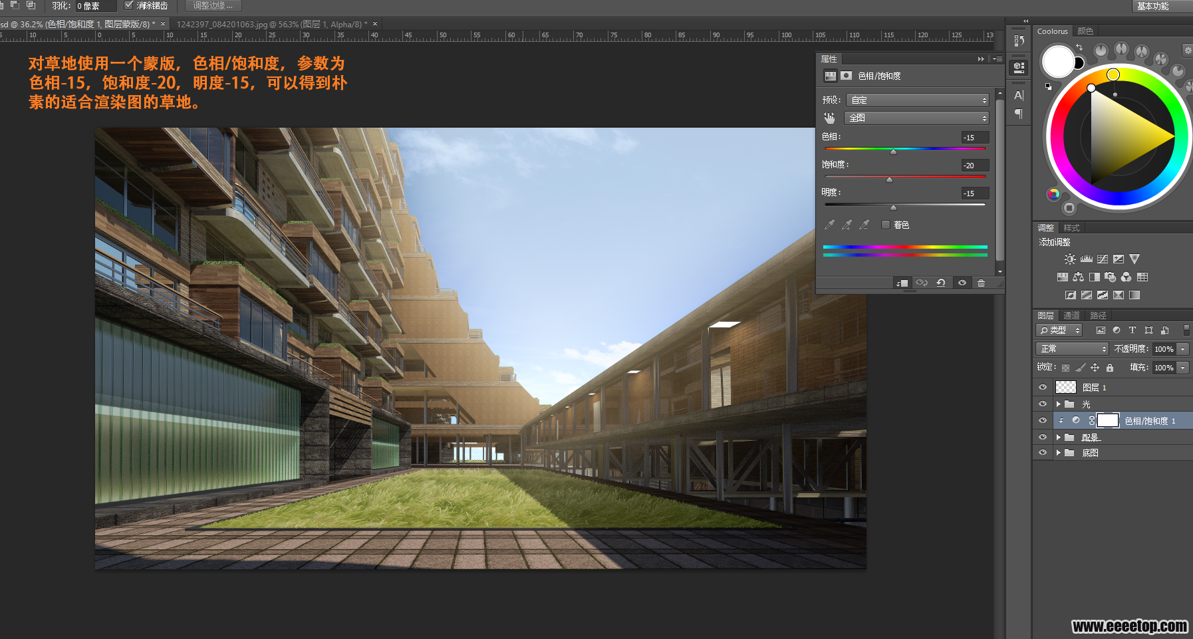Toggle the 消除锯齿 anti-alias checkbox

(x=129, y=5)
